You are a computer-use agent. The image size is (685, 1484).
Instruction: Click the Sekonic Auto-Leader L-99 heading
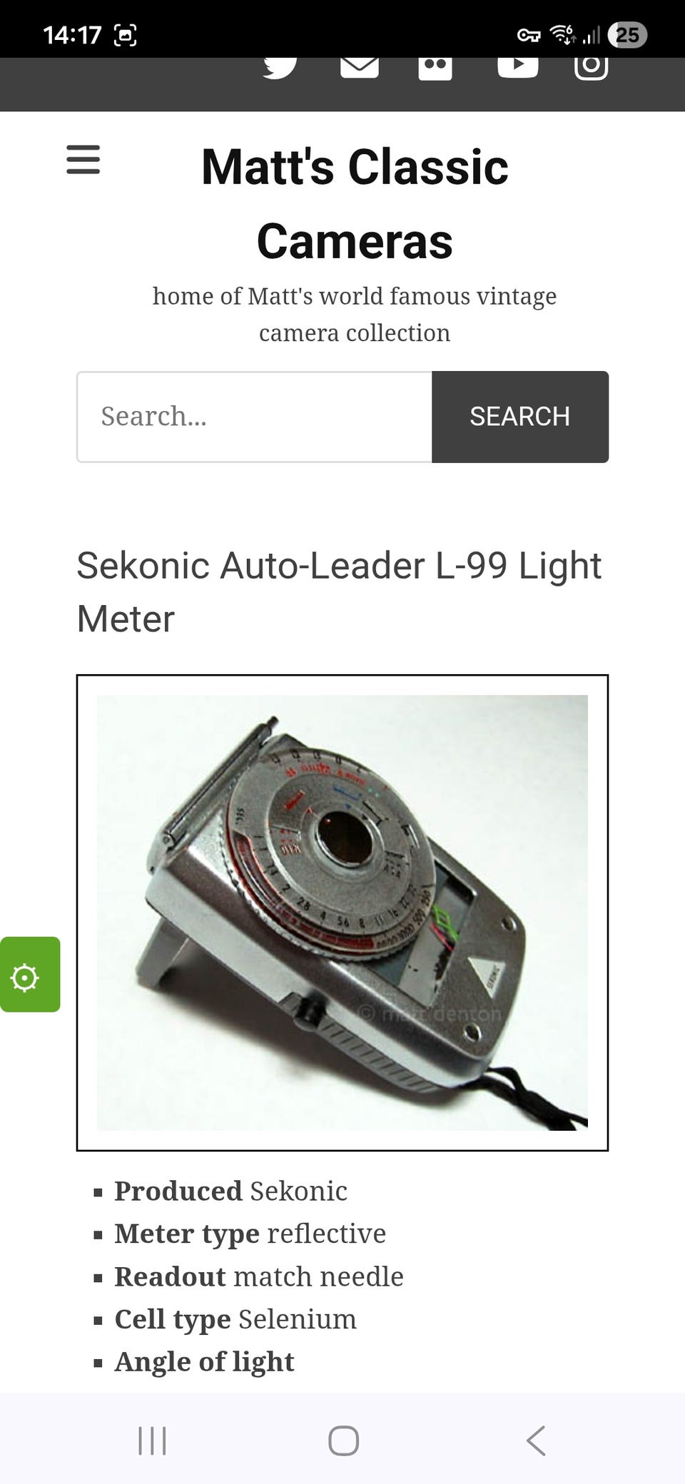339,591
